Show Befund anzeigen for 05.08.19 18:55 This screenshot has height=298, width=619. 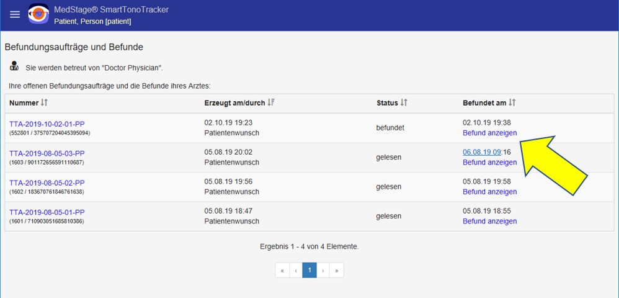(489, 221)
